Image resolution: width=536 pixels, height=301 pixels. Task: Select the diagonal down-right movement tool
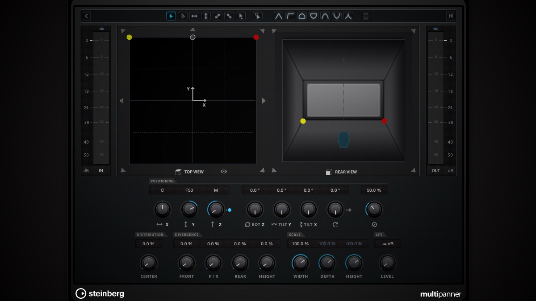[x=229, y=16]
